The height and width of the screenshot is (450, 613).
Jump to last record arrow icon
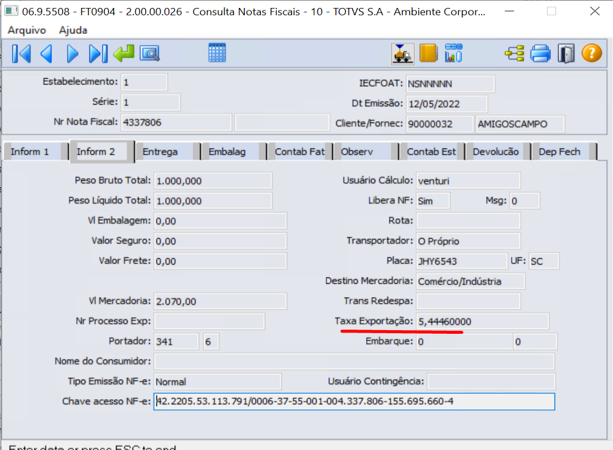[x=98, y=54]
